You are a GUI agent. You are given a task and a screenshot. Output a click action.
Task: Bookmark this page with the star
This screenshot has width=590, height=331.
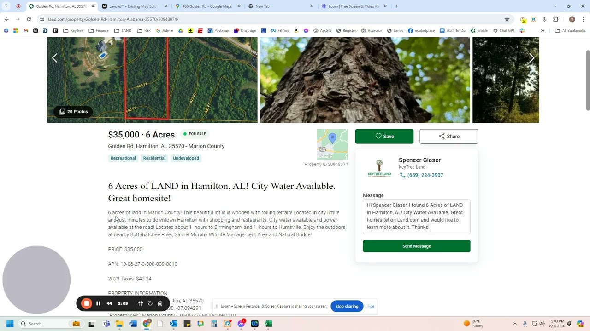(507, 19)
